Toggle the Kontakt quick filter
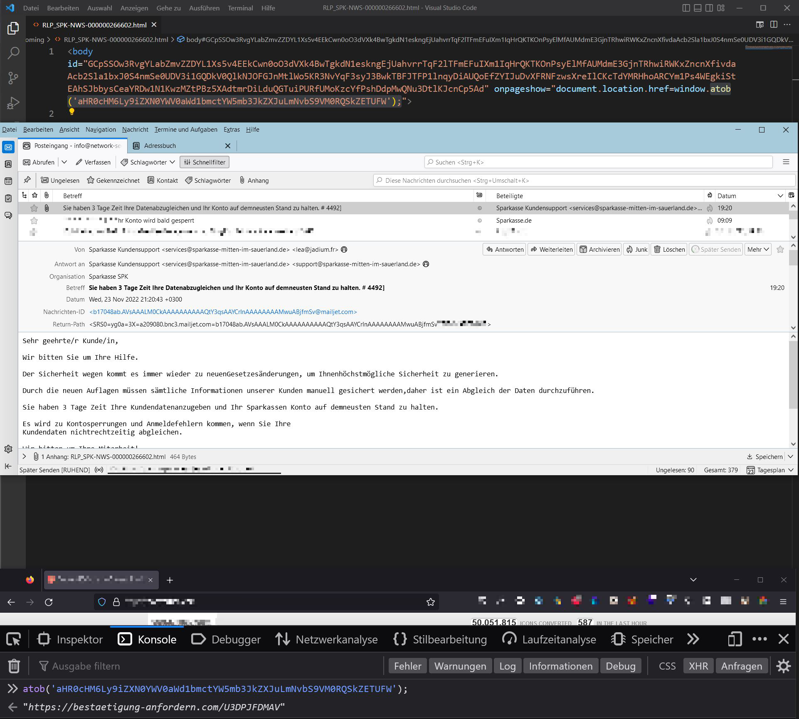Viewport: 799px width, 719px height. pos(163,180)
